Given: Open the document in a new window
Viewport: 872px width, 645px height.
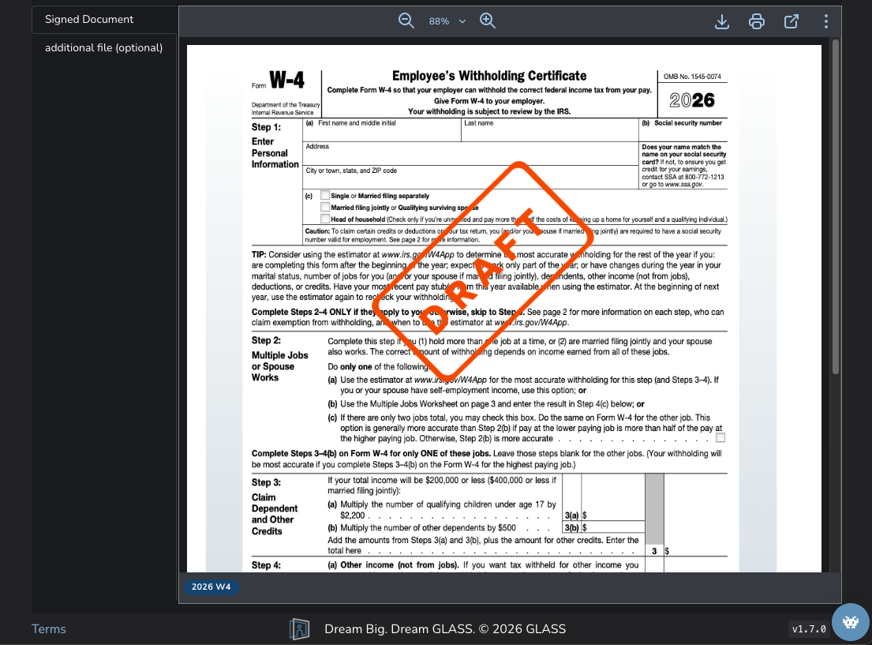Looking at the screenshot, I should [791, 21].
